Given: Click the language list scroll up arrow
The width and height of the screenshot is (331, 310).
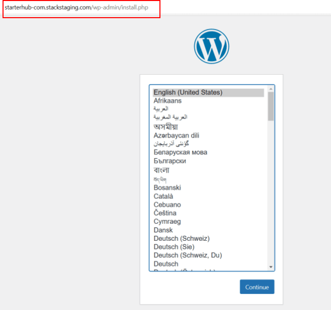Looking at the screenshot, I should pyautogui.click(x=271, y=89).
